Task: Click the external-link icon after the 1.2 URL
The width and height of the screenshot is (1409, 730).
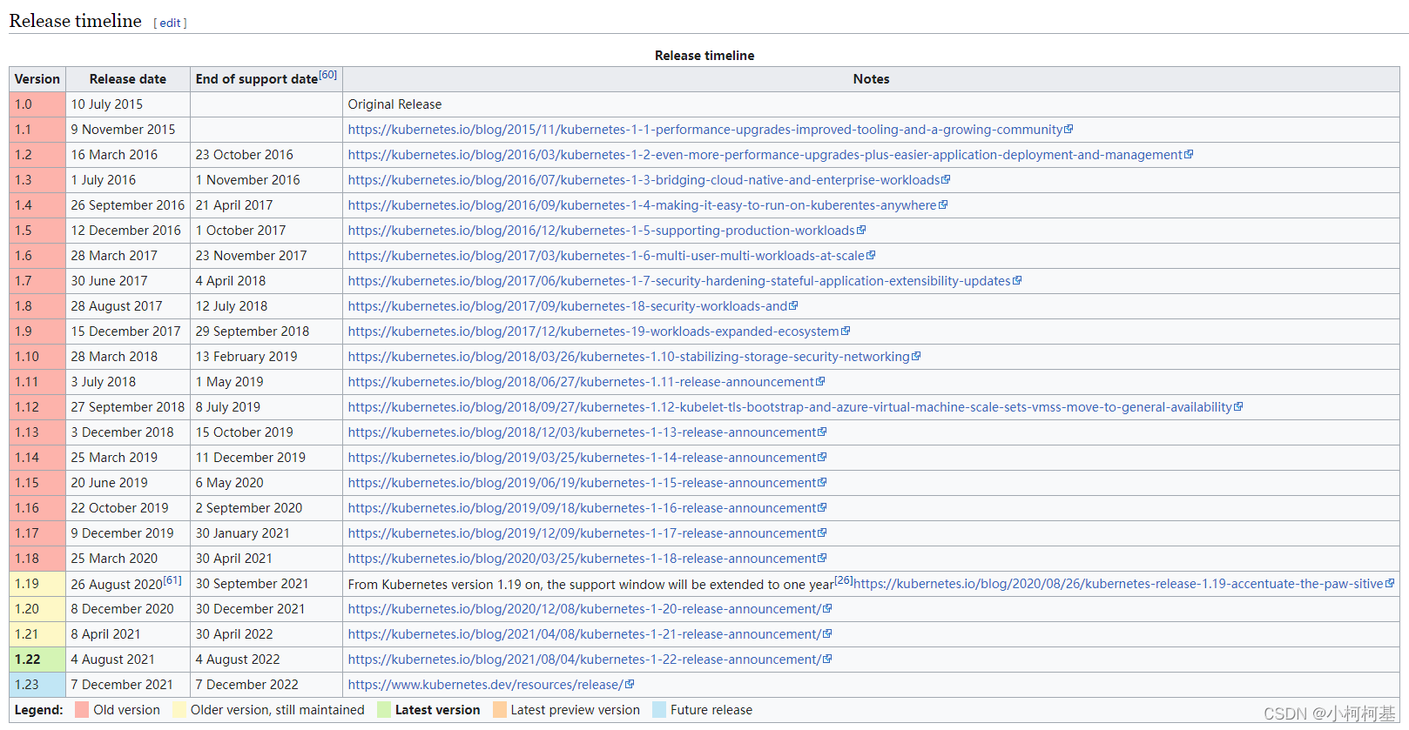Action: 1189,155
